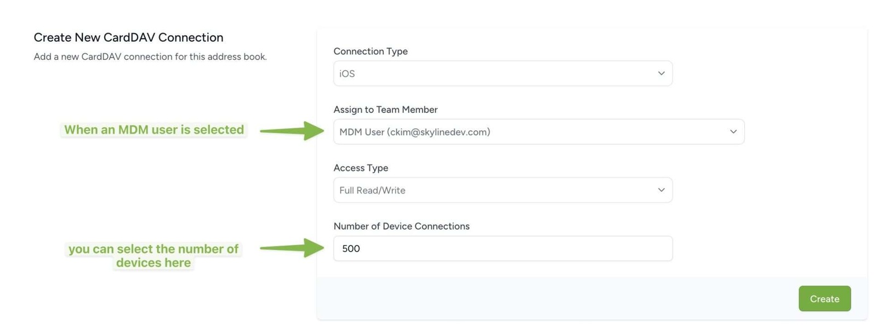877x330 pixels.
Task: Click the "Assign to Team Member" label
Action: (x=385, y=110)
